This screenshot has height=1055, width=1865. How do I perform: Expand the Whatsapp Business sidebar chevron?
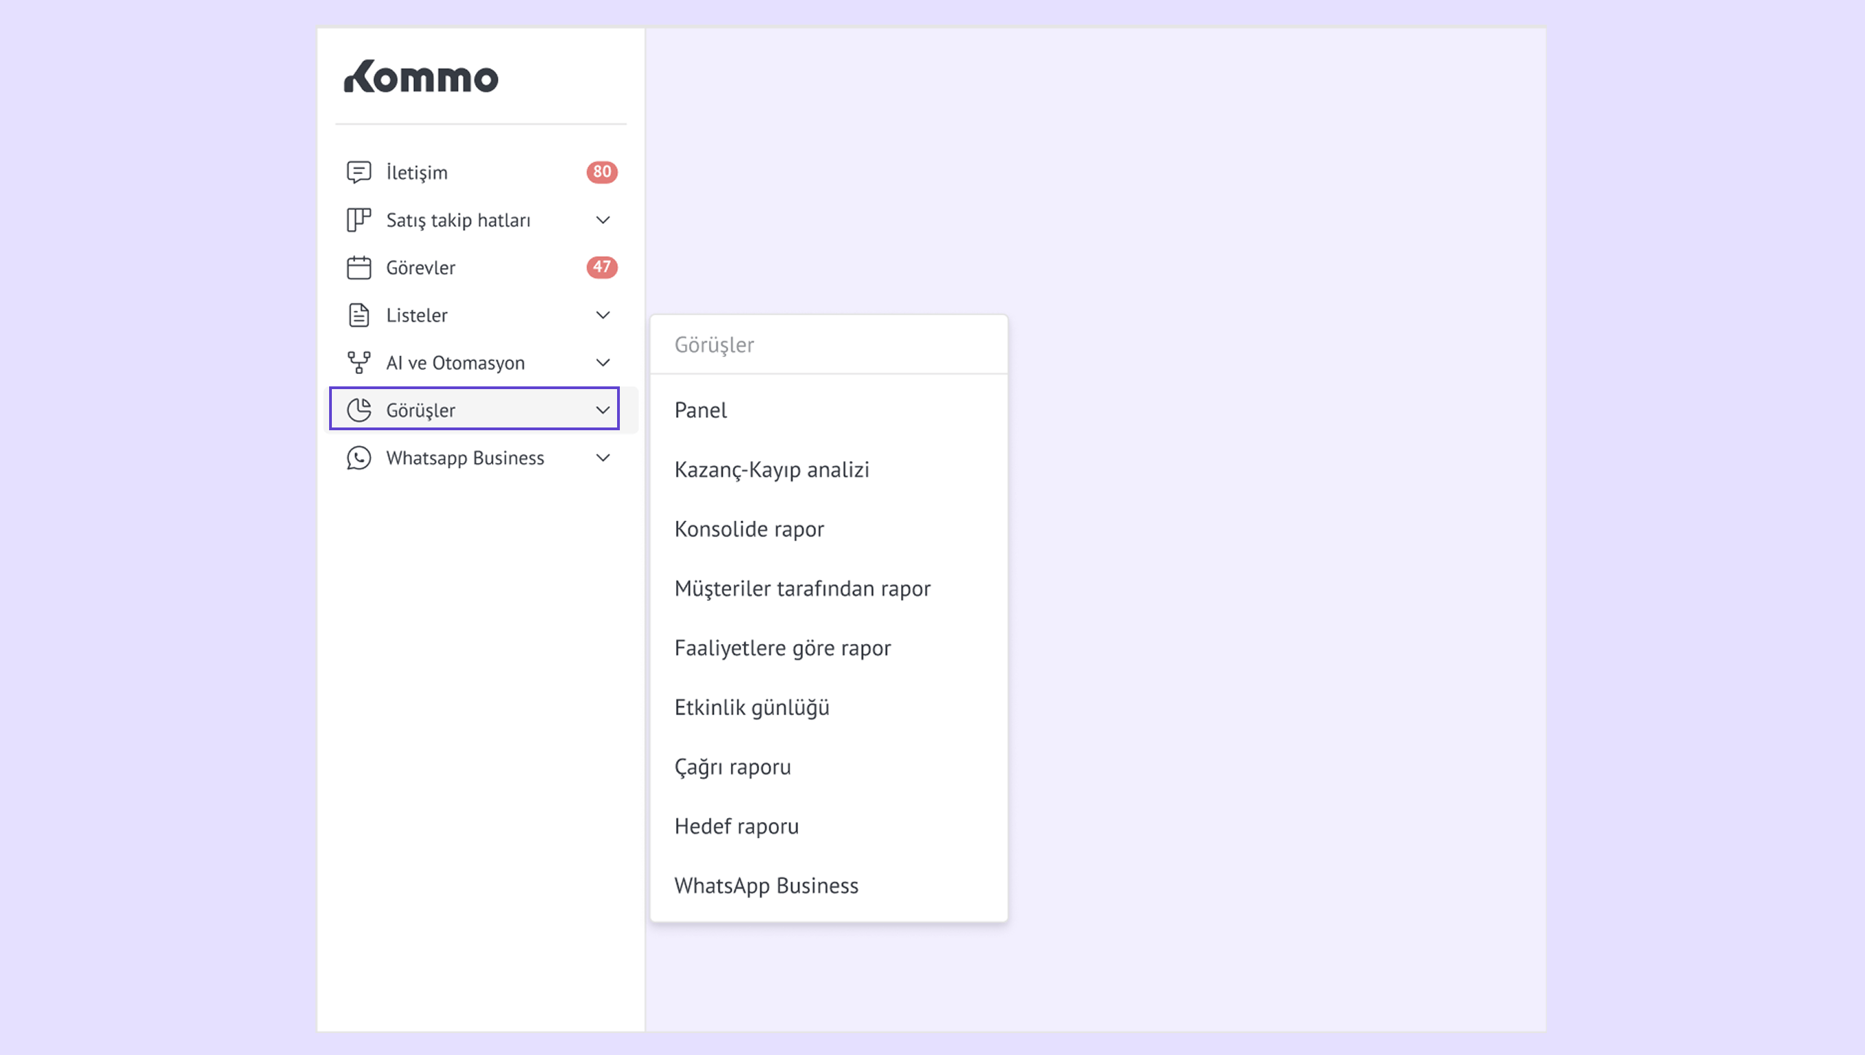(x=603, y=458)
